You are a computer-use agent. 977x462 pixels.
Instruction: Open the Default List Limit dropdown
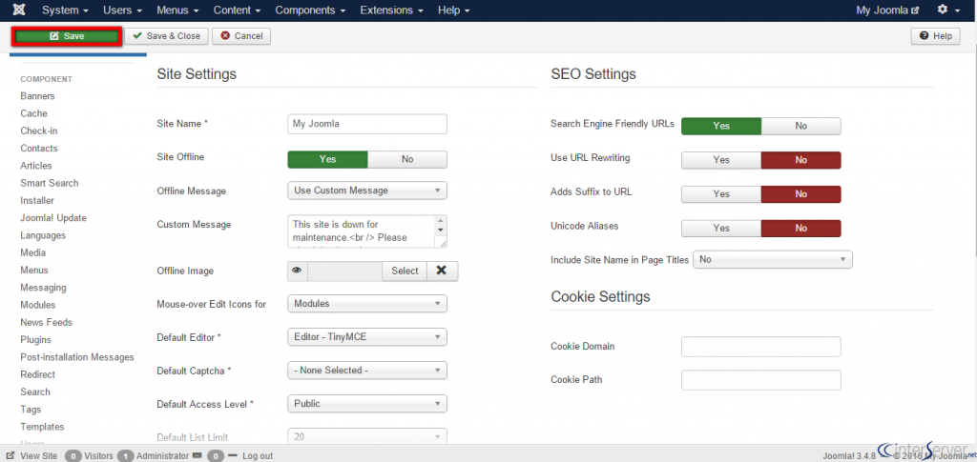pyautogui.click(x=367, y=436)
